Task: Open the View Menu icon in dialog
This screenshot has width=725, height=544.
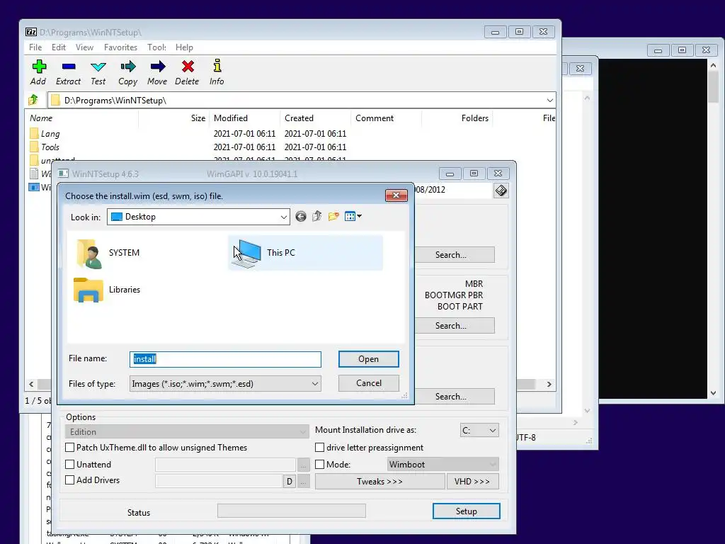Action: point(353,217)
